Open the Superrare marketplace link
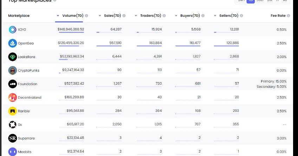Image resolution: width=298 pixels, height=156 pixels. (x=26, y=138)
